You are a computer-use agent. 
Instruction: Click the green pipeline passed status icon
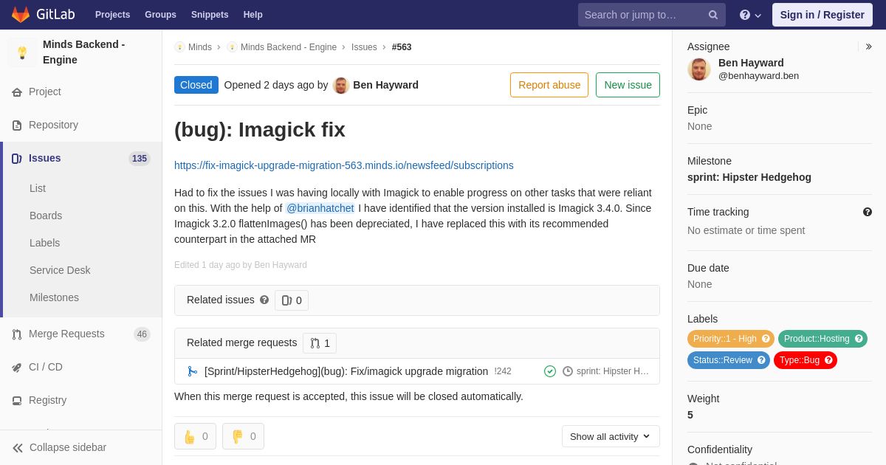pyautogui.click(x=550, y=371)
